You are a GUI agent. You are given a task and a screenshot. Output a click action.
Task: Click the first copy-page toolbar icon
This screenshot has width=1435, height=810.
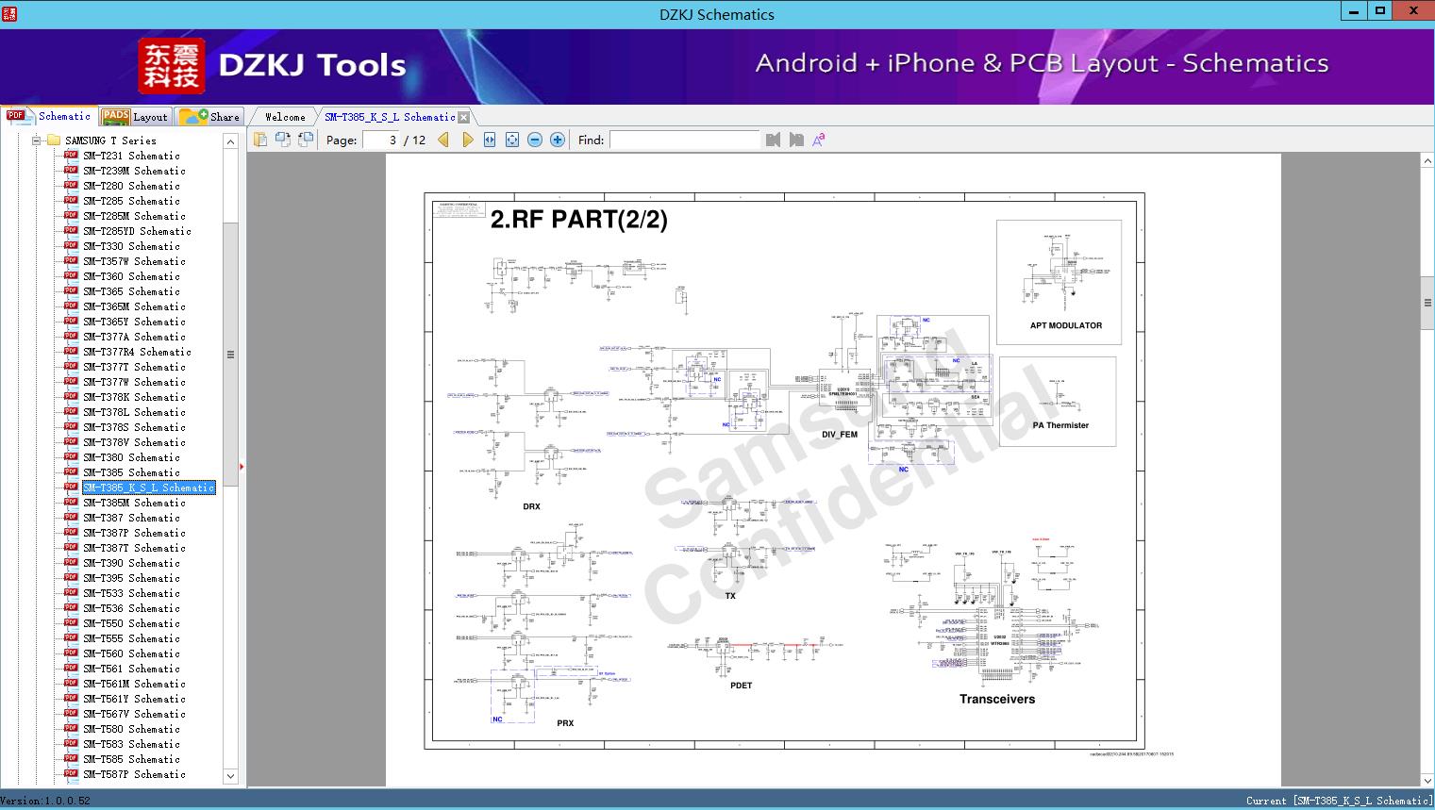coord(260,140)
